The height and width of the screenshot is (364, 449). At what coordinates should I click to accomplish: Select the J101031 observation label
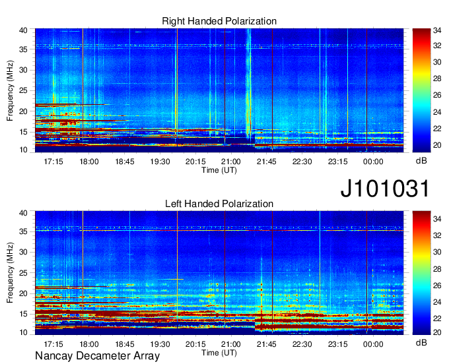point(385,189)
